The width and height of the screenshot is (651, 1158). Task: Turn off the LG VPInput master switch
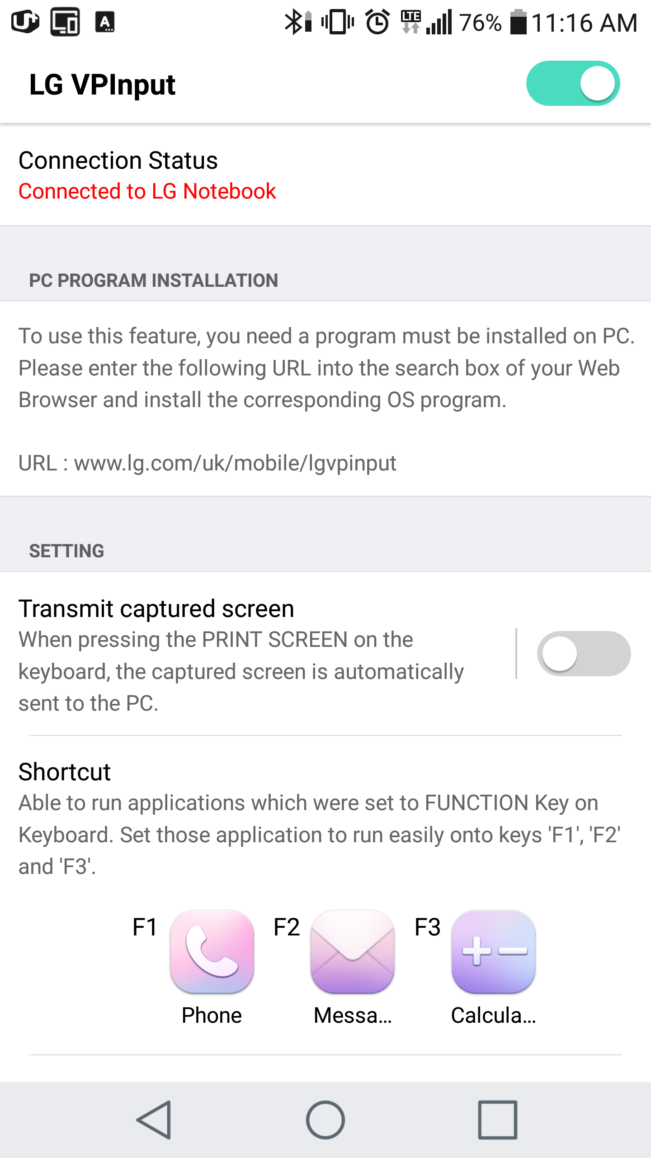coord(573,83)
